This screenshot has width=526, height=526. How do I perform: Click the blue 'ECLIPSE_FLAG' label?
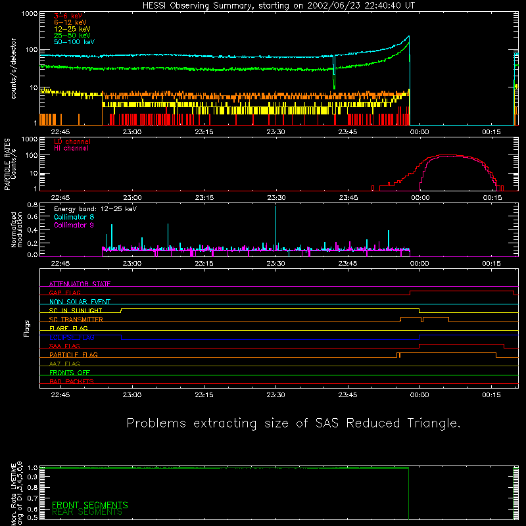point(72,337)
